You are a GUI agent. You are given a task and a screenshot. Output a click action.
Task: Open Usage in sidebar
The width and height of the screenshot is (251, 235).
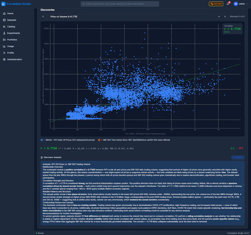tap(10, 46)
